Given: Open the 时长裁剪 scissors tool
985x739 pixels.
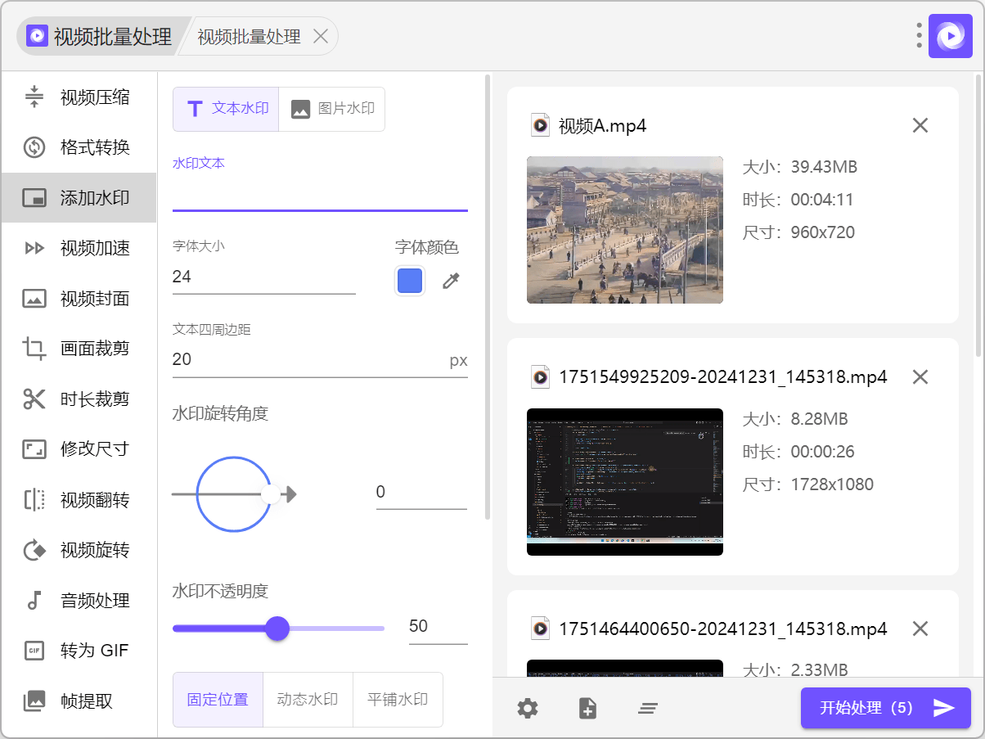Looking at the screenshot, I should tap(79, 399).
